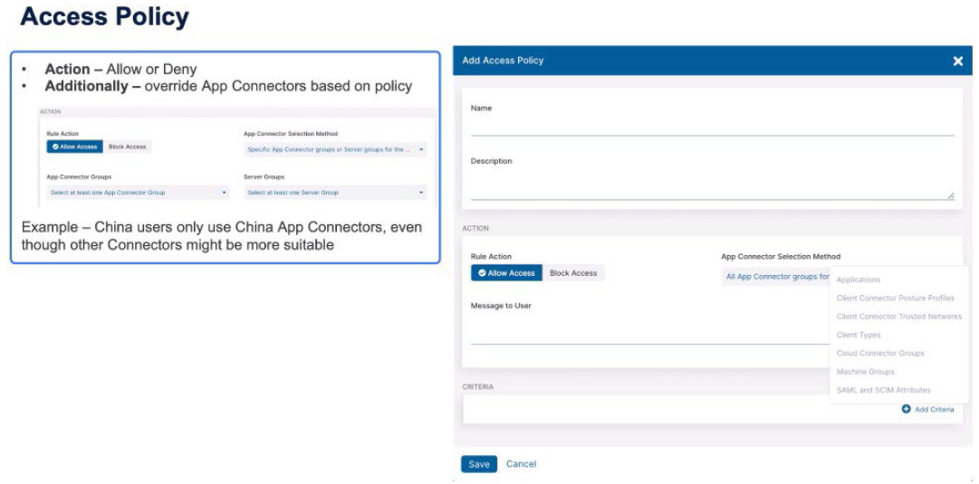Click into the Name input field
This screenshot has height=484, width=979.
point(712,127)
